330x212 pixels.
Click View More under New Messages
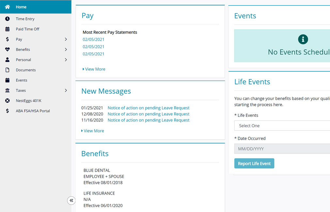93,131
